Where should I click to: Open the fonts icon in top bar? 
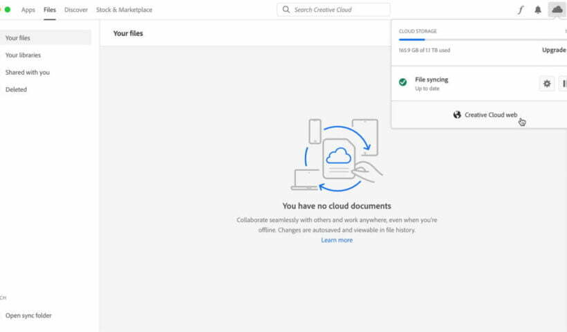(x=521, y=10)
